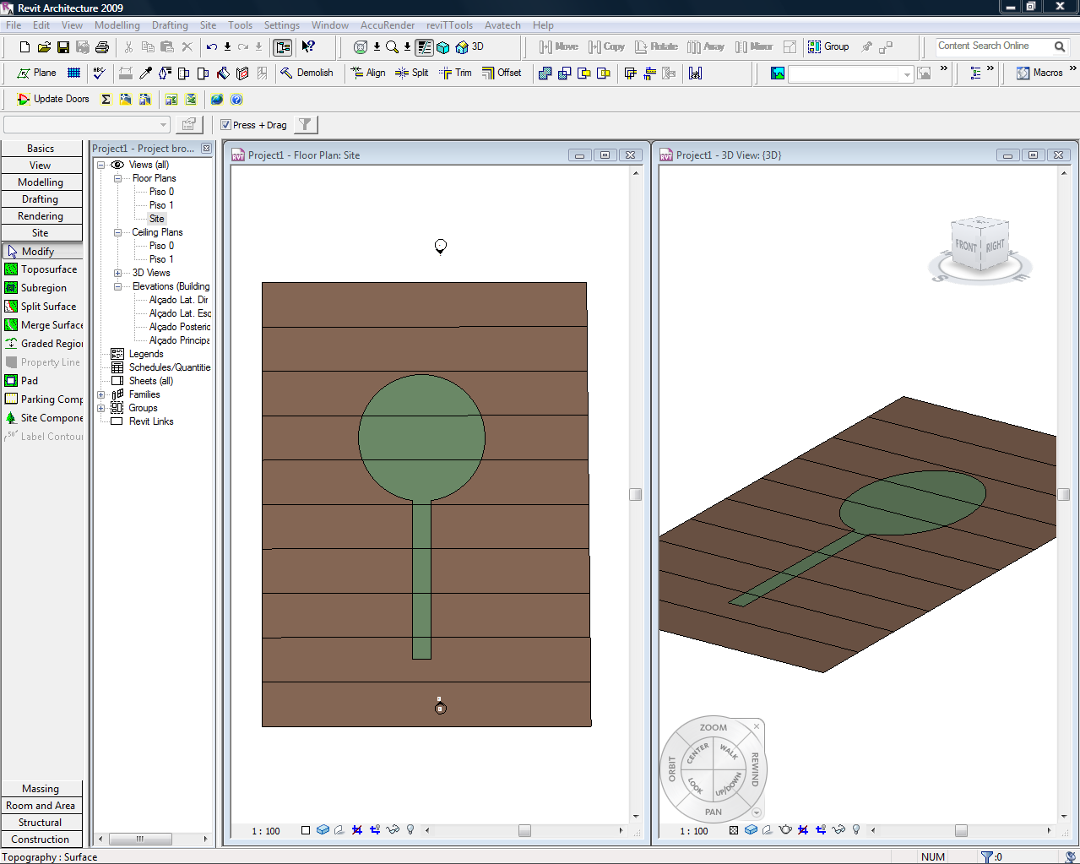Choose the Split Surface tool
The image size is (1080, 864).
pos(47,307)
